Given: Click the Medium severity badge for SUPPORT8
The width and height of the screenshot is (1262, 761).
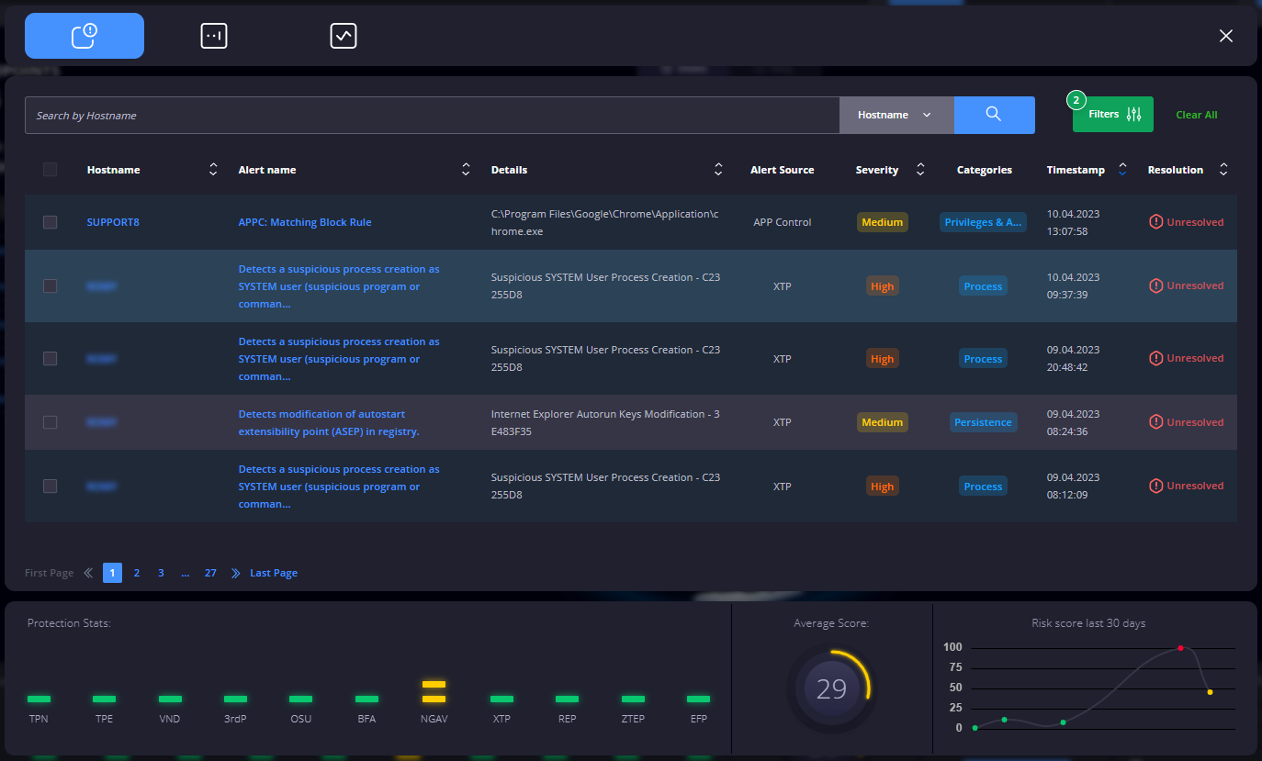Looking at the screenshot, I should point(883,222).
